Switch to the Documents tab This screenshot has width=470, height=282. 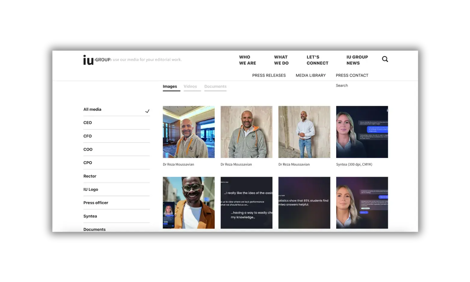215,87
